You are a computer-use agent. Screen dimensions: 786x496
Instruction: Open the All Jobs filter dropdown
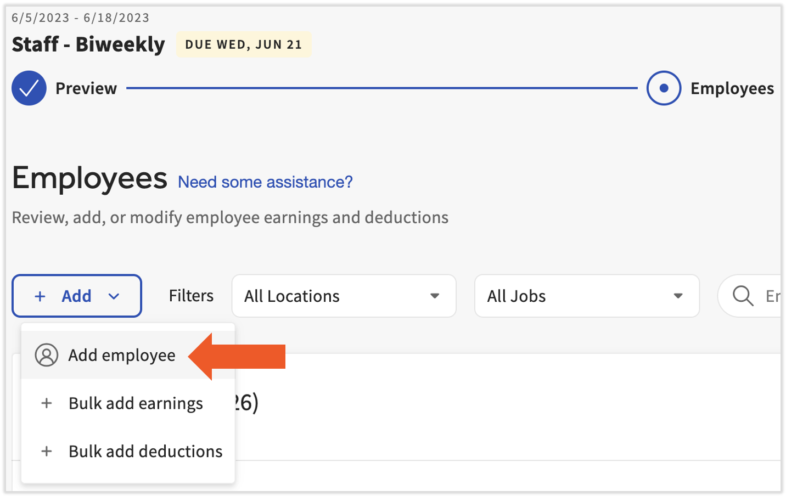pos(586,296)
